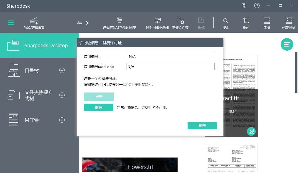Add to Directory Tree (目录树) with plus
The image size is (298, 173).
point(62,70)
